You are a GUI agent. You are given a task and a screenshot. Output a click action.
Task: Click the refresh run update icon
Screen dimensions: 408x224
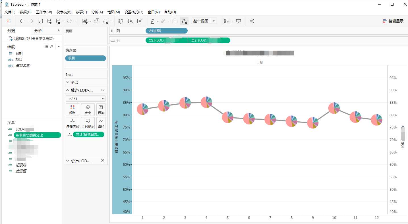pyautogui.click(x=69, y=21)
